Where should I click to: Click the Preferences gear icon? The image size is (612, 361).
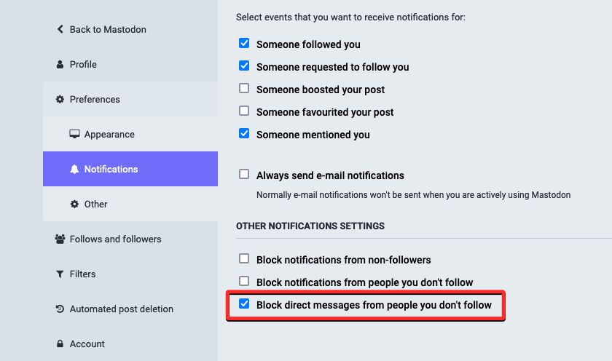pyautogui.click(x=60, y=100)
